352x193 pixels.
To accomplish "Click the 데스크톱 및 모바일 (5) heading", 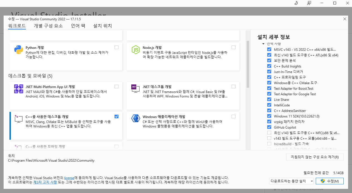I will [x=30, y=76].
